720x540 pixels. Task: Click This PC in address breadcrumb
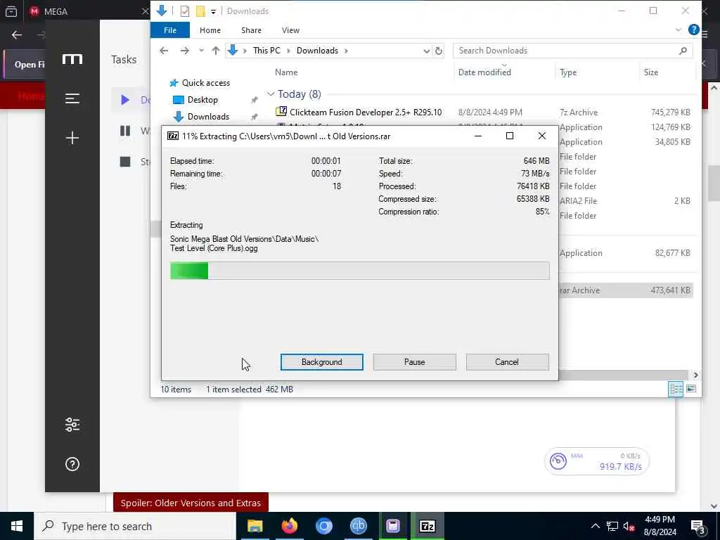pyautogui.click(x=266, y=51)
